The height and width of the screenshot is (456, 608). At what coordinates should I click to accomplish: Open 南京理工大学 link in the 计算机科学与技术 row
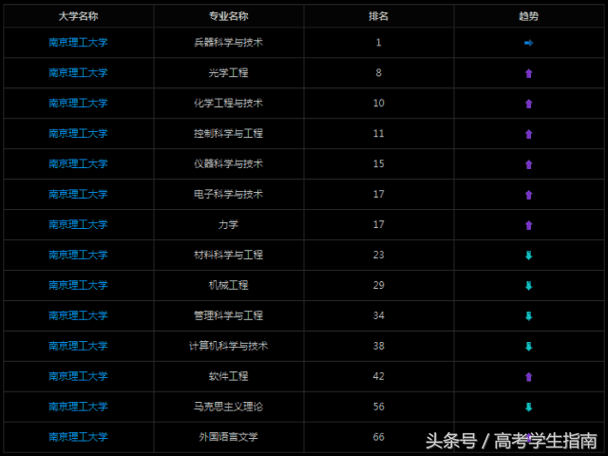point(78,346)
